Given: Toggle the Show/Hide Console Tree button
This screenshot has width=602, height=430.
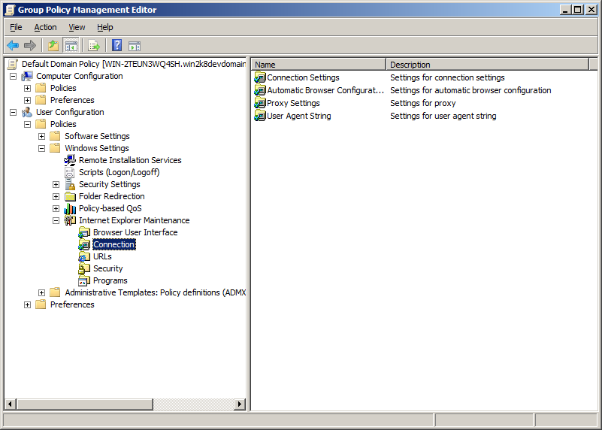Looking at the screenshot, I should coord(71,46).
